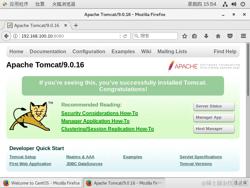Viewport: 250px width, 188px height.
Task: Open Examples in the top navigation bar
Action: [123, 51]
